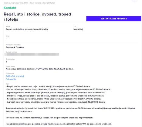The width and height of the screenshot is (142, 127).
Task: Click the KONTAKTIRAJTE PRODAVCA button
Action: point(114,19)
